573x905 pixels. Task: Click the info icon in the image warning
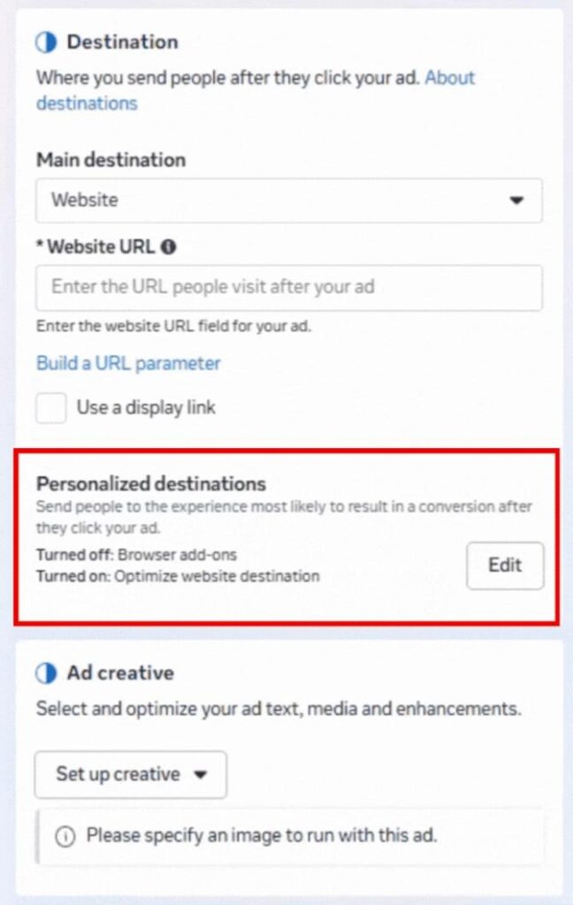pyautogui.click(x=65, y=836)
